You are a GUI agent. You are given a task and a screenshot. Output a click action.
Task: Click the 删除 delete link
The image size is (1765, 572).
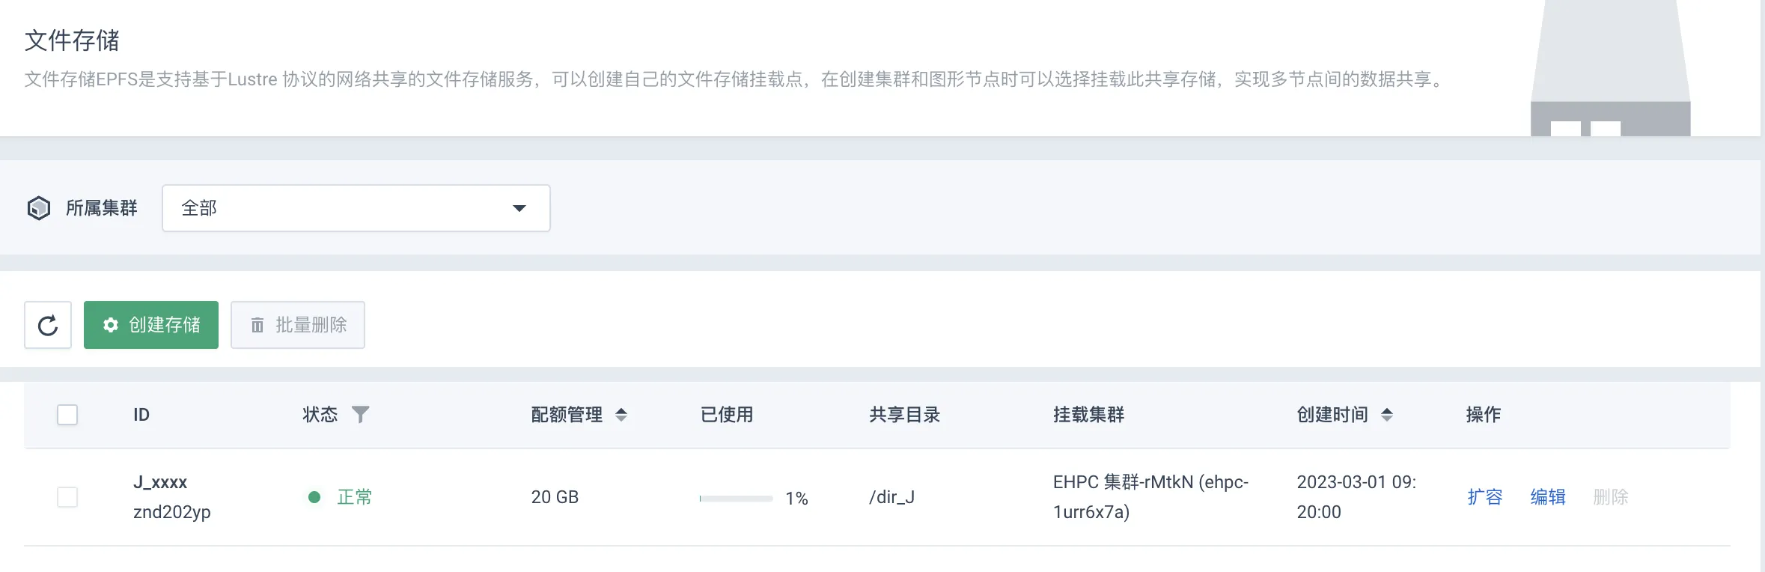point(1611,497)
